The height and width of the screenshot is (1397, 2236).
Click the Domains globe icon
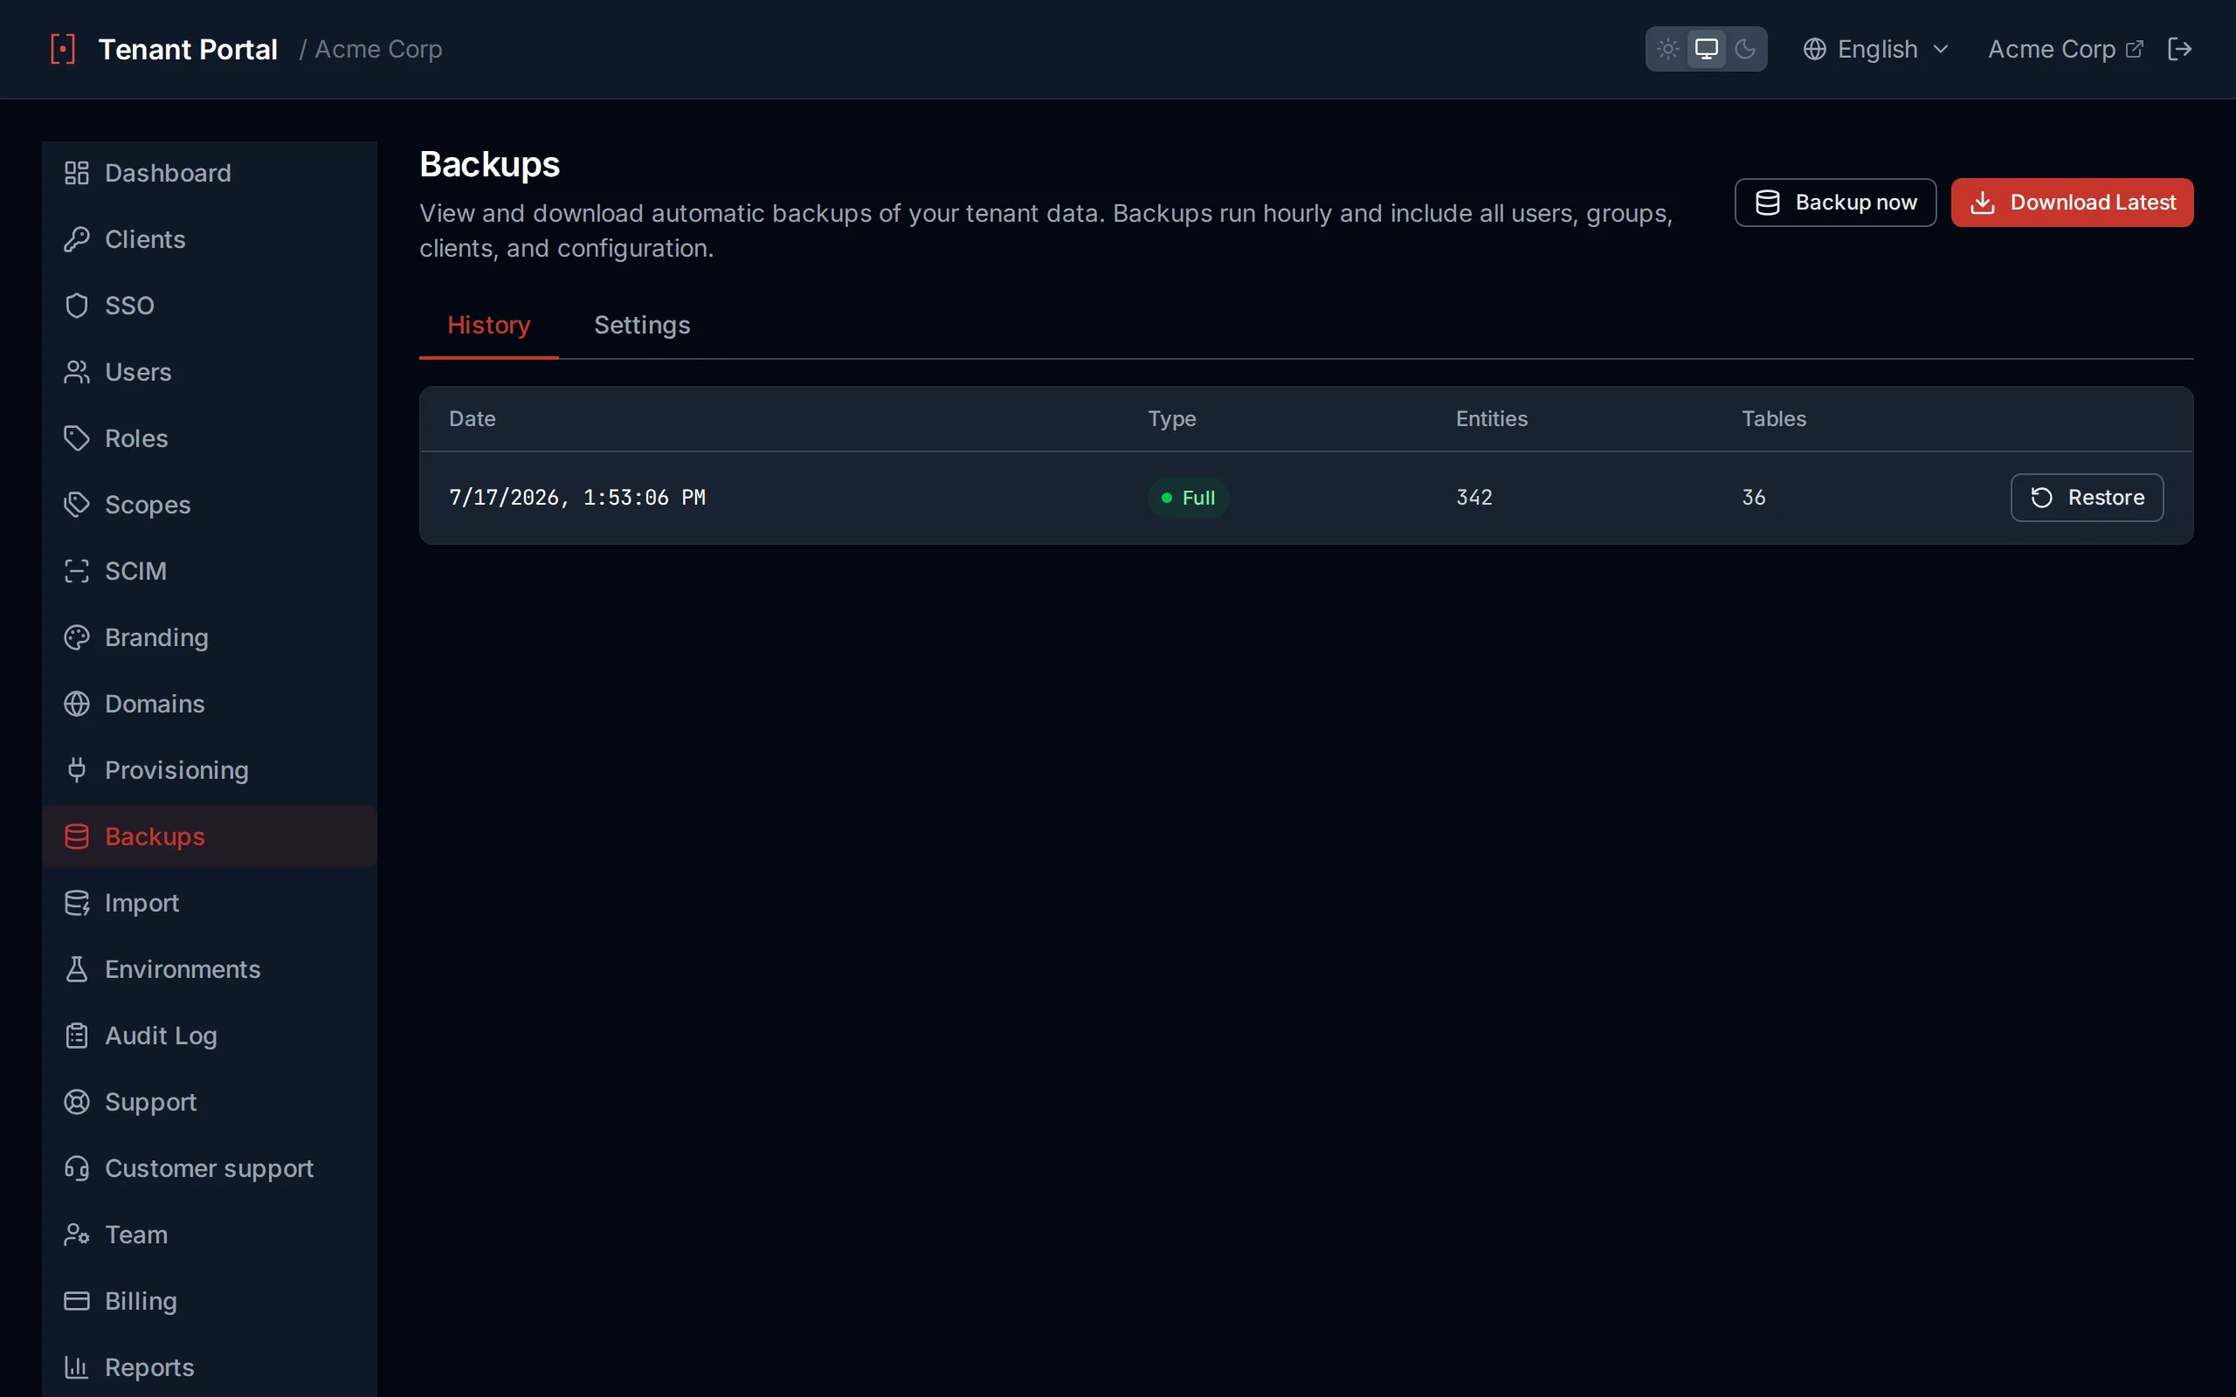click(77, 704)
